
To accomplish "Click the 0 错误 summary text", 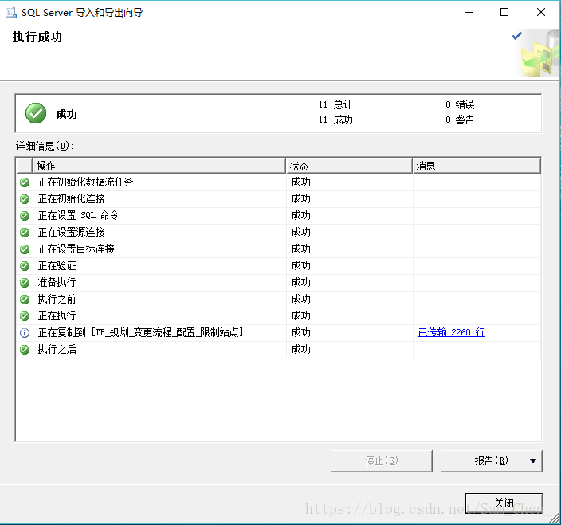I will click(x=460, y=104).
